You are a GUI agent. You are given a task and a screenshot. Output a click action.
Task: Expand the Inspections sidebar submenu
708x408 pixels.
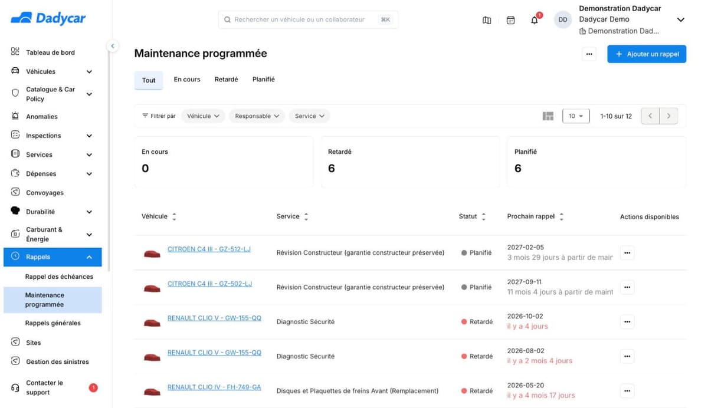[89, 136]
